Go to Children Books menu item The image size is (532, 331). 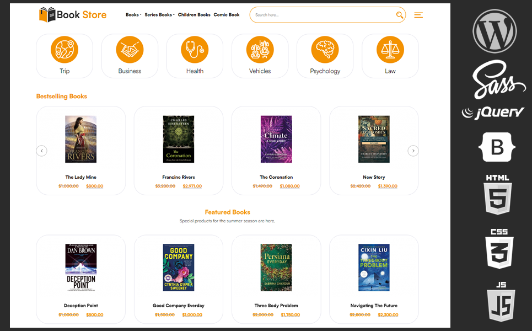194,15
